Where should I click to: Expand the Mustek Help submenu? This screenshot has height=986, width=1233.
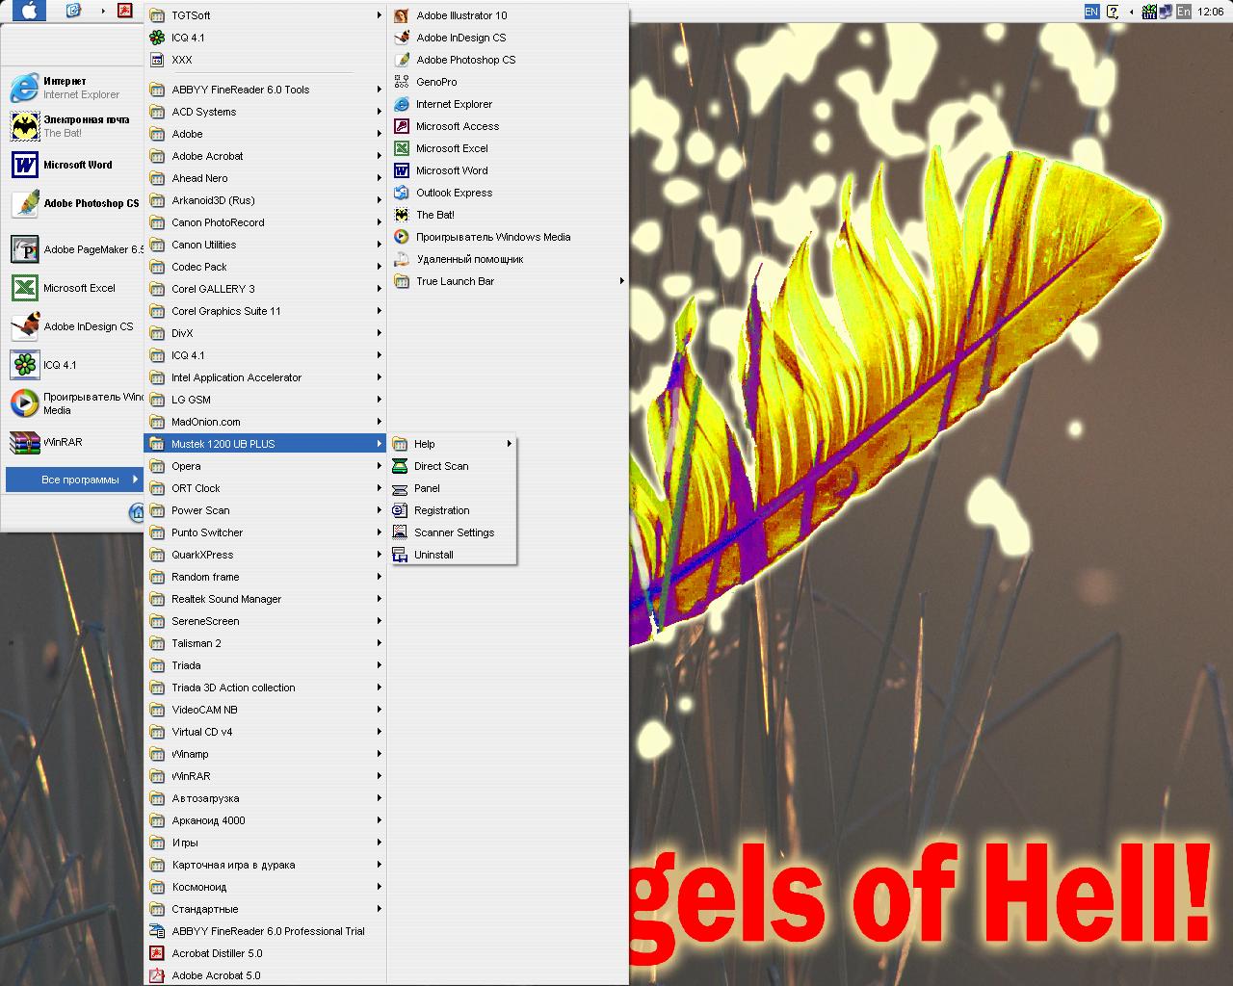point(453,444)
